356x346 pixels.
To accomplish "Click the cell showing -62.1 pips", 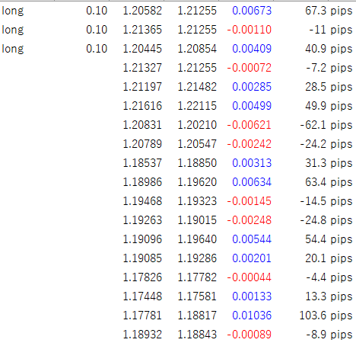I will coord(326,125).
